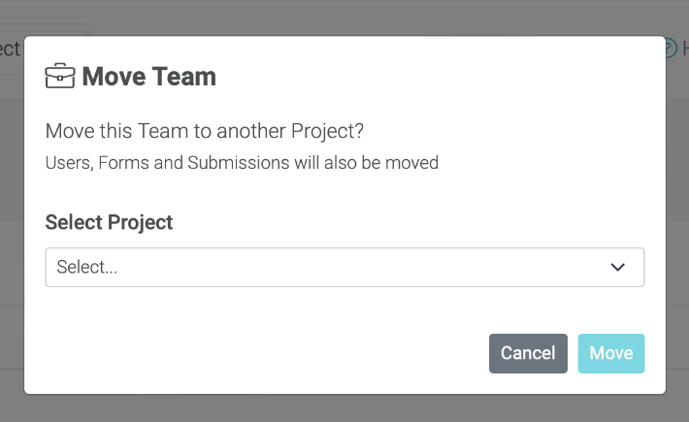Click the word "Team" in the title
Image resolution: width=689 pixels, height=422 pixels.
pyautogui.click(x=183, y=77)
